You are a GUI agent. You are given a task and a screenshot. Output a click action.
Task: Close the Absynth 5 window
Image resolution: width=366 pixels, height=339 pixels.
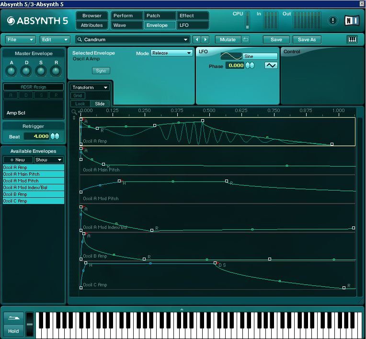pyautogui.click(x=362, y=3)
